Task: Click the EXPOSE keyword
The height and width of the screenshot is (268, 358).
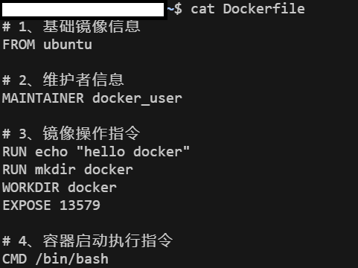Action: pyautogui.click(x=27, y=205)
